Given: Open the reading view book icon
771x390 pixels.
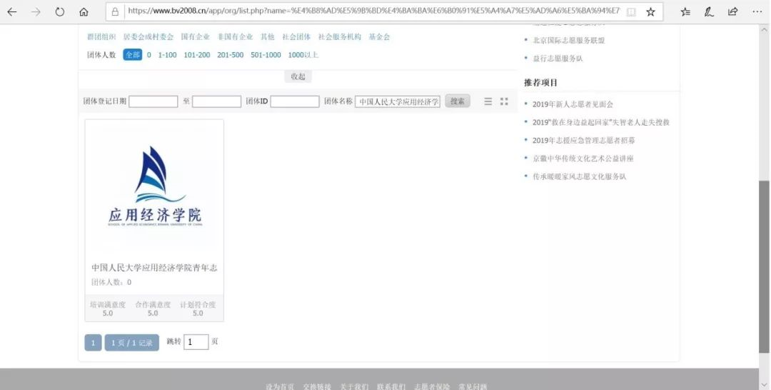Looking at the screenshot, I should [x=630, y=12].
